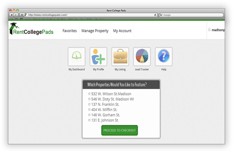Screen dimensions: 233x151
Task: Click the madisonp username link
Action: point(218,30)
